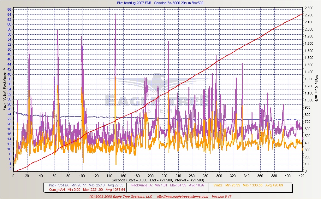
Task: Click the left axis label 'Pack_VoltsA, PackAmps_A'
Action: [4, 89]
